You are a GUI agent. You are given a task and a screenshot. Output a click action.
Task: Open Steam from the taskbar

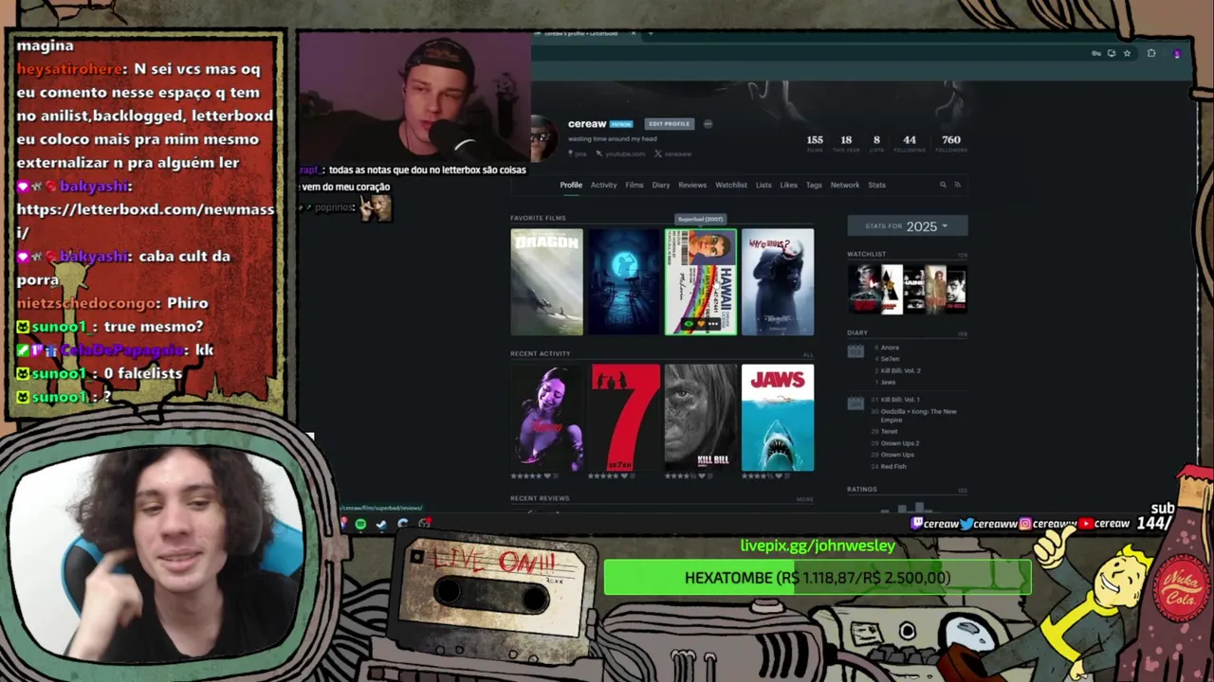pos(381,524)
